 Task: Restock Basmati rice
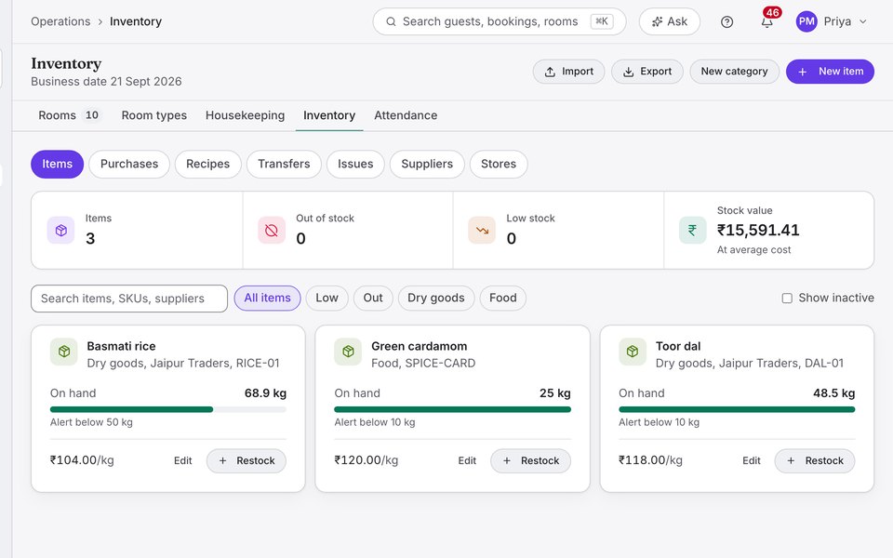[246, 460]
